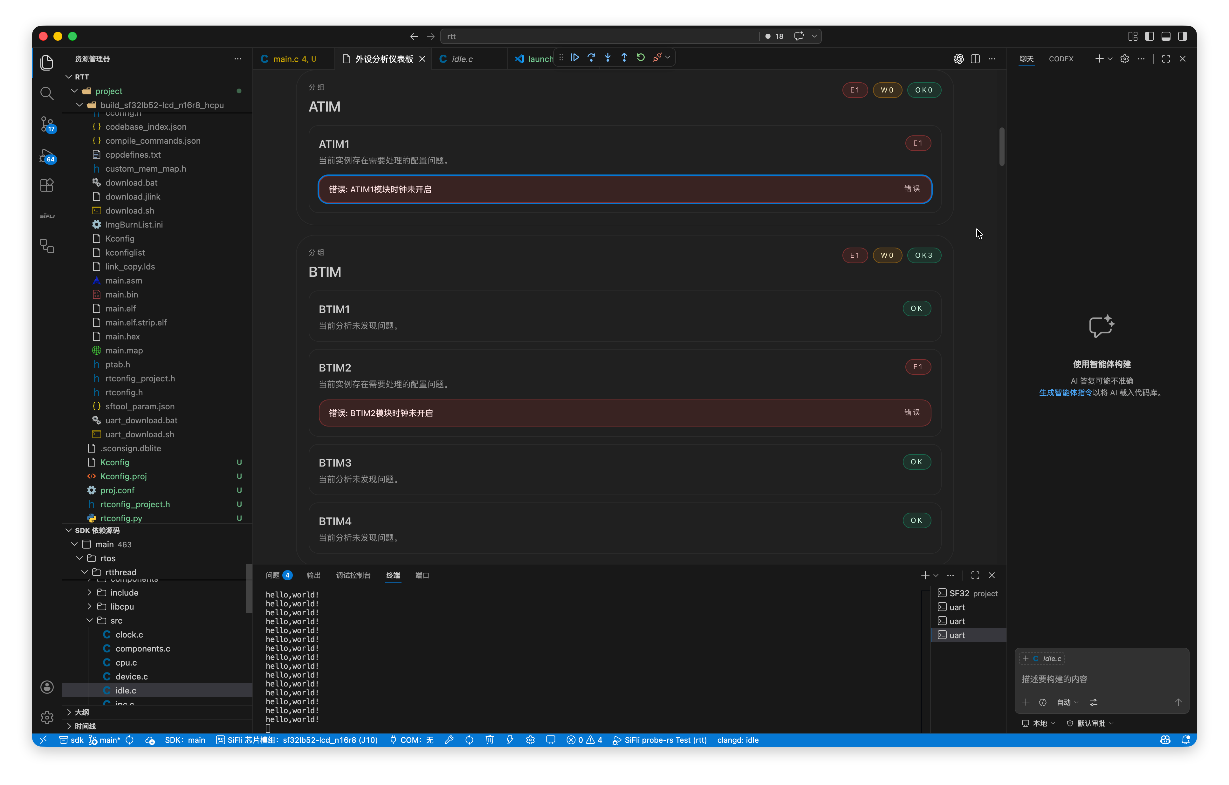Click the trash icon in status bar
This screenshot has width=1229, height=785.
coord(490,740)
